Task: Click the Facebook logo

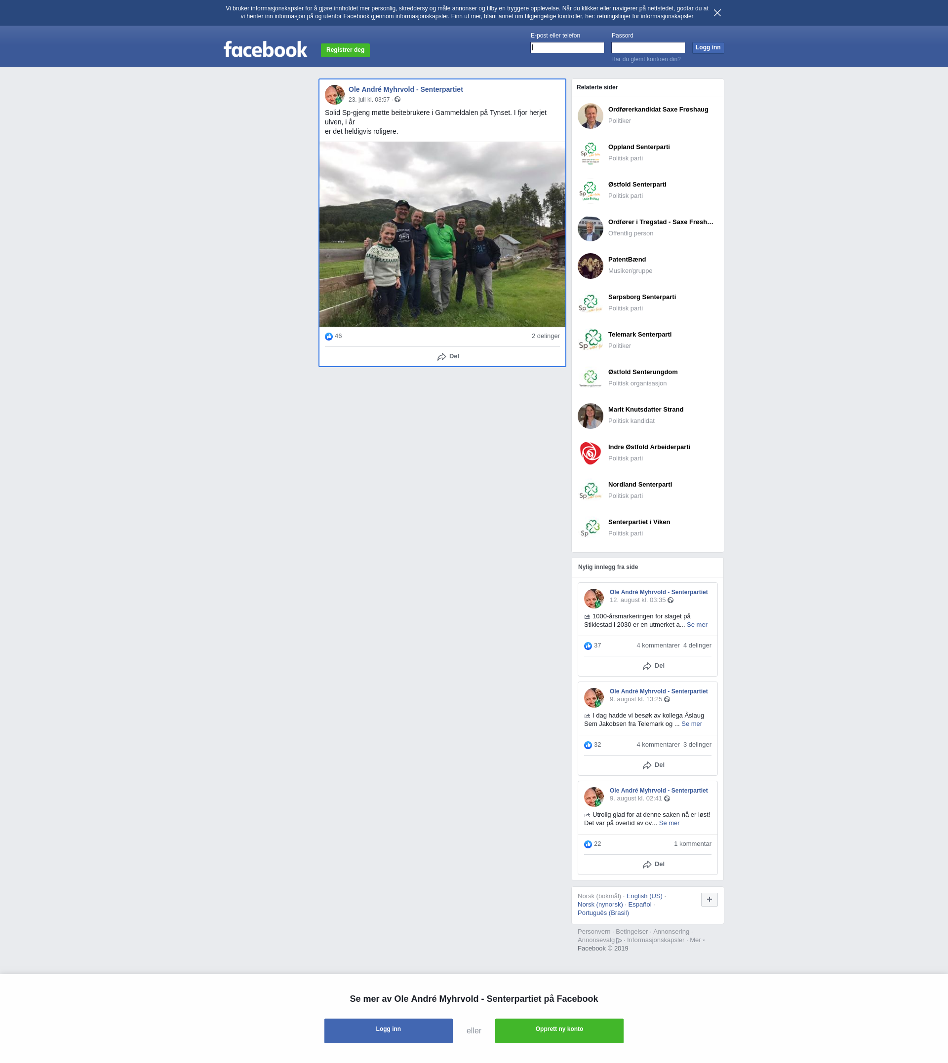Action: point(265,49)
